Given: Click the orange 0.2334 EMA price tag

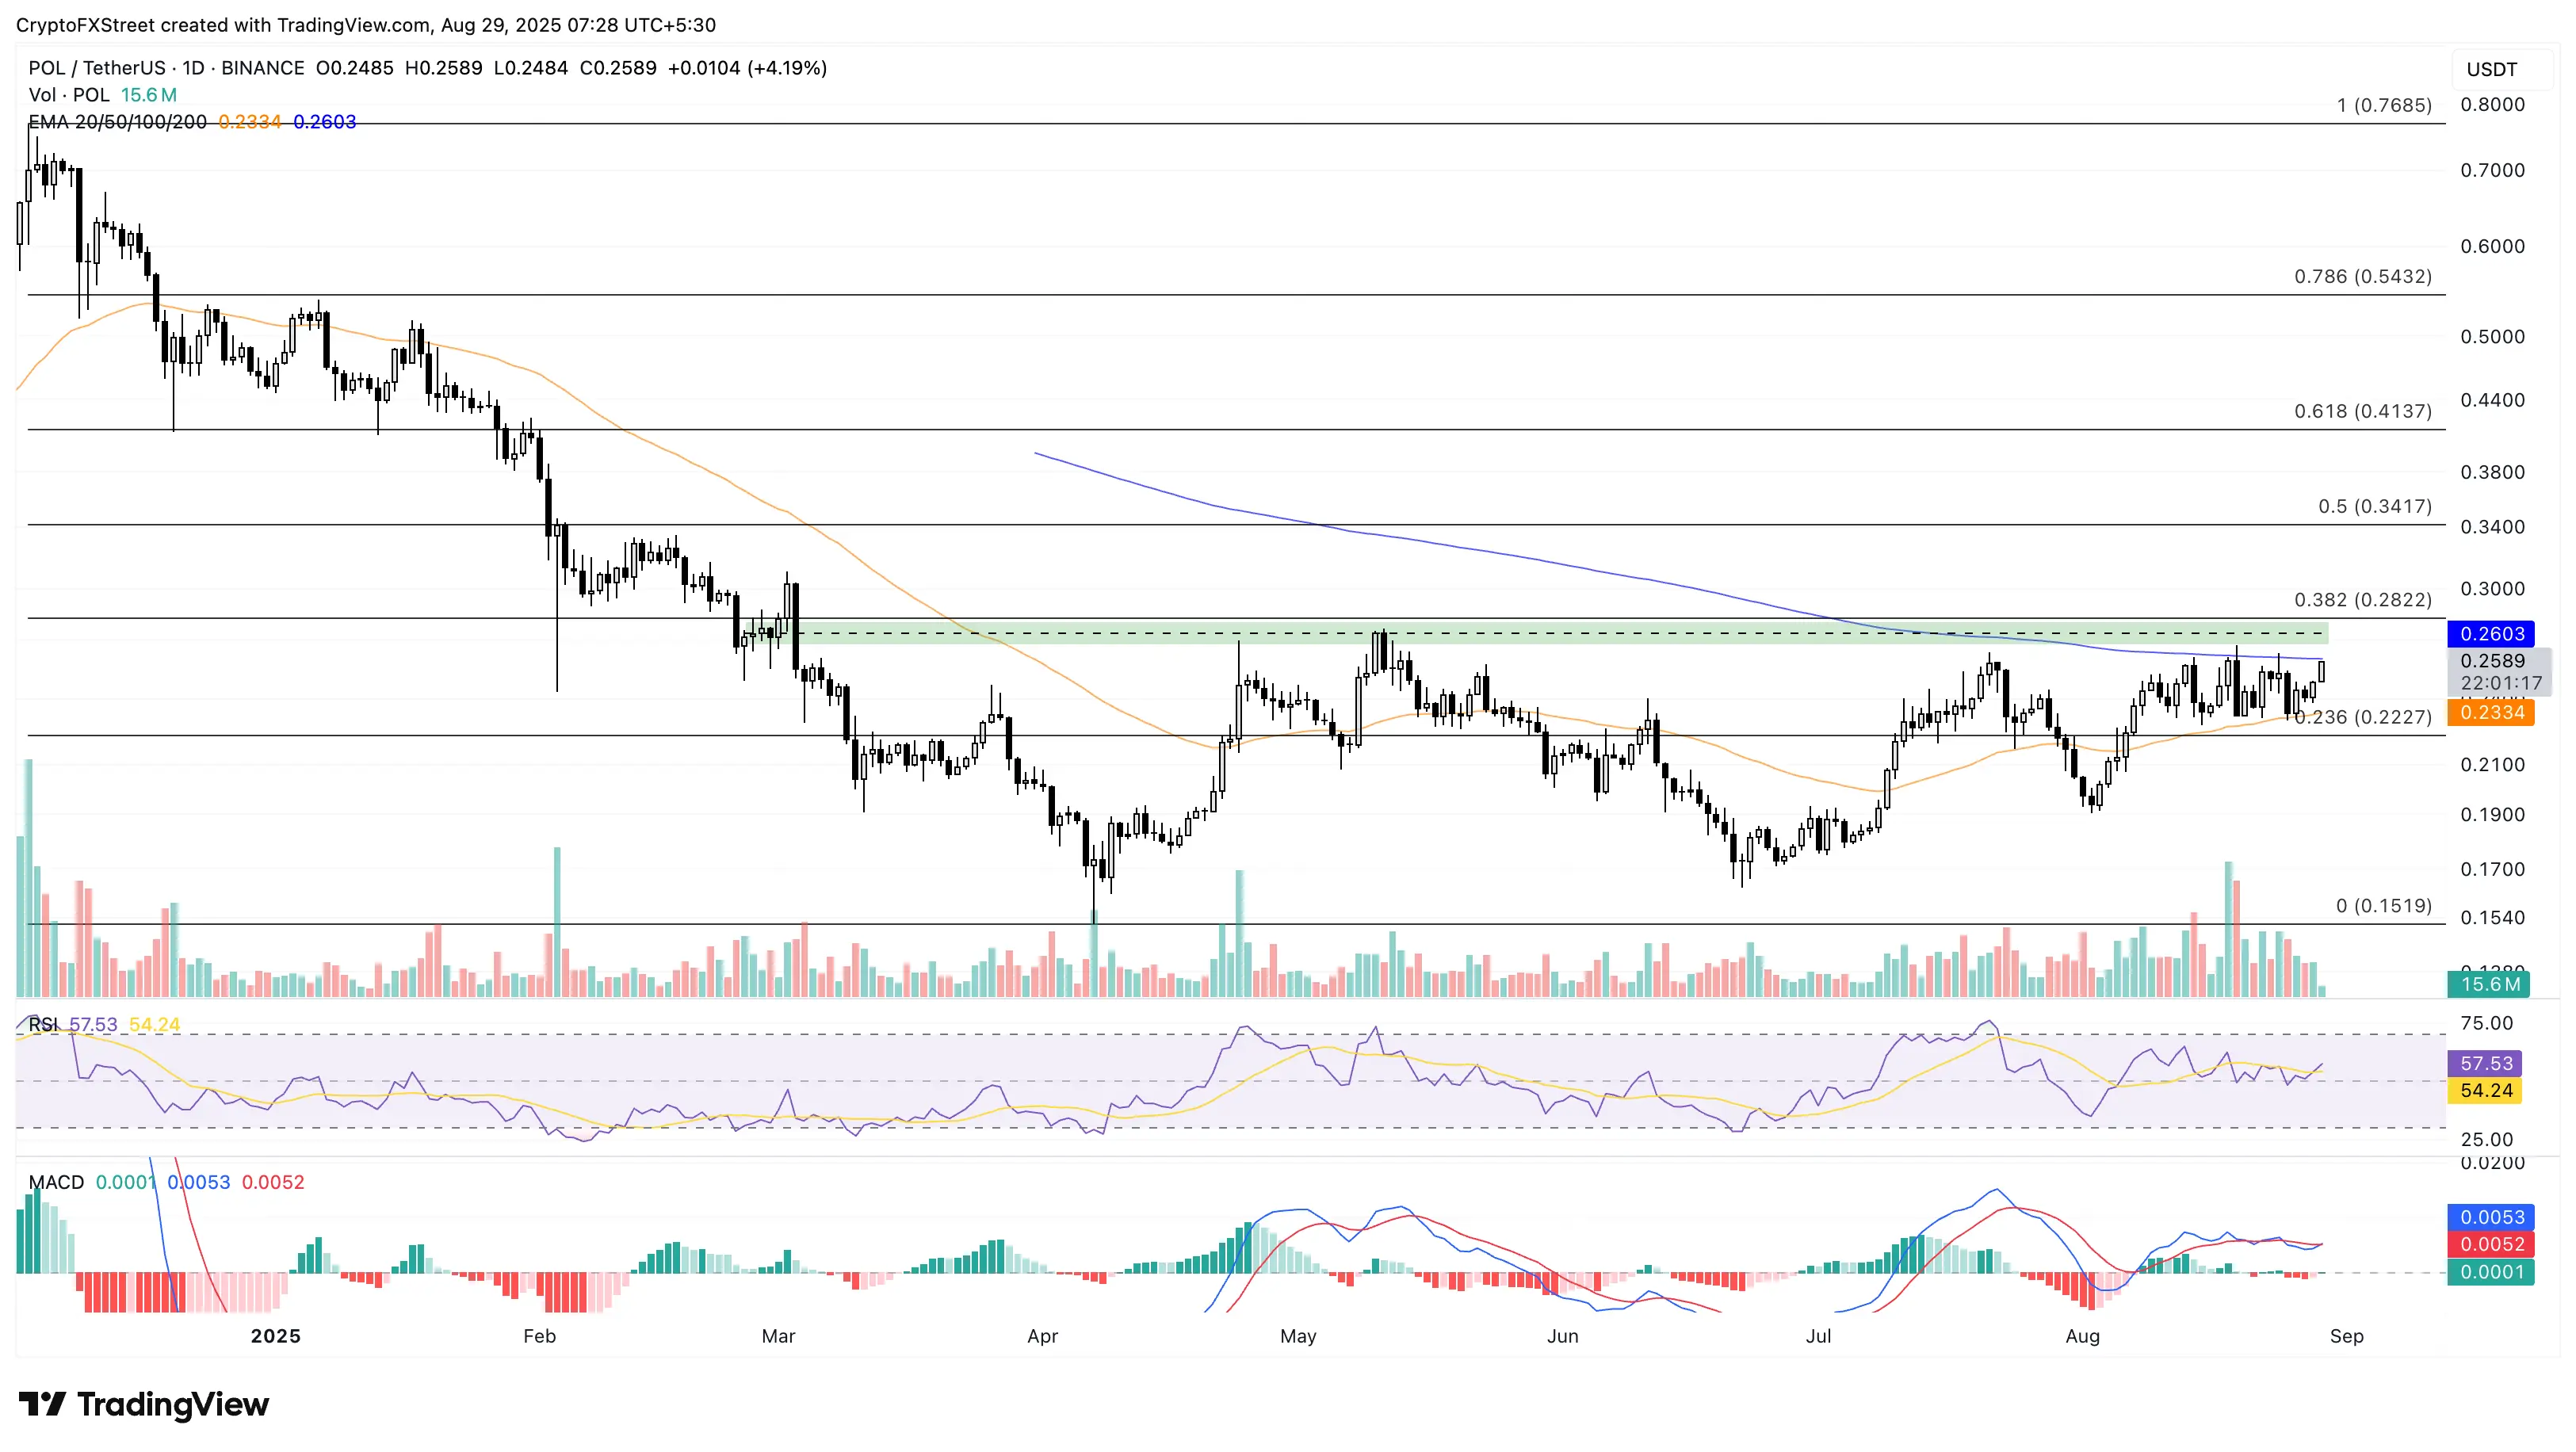Looking at the screenshot, I should pyautogui.click(x=2491, y=712).
